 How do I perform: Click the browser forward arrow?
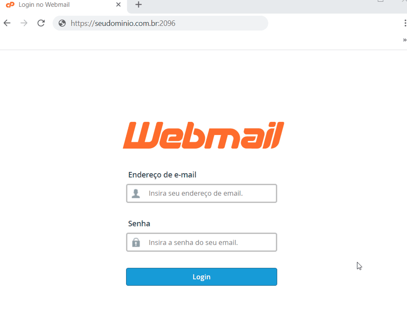(x=24, y=23)
